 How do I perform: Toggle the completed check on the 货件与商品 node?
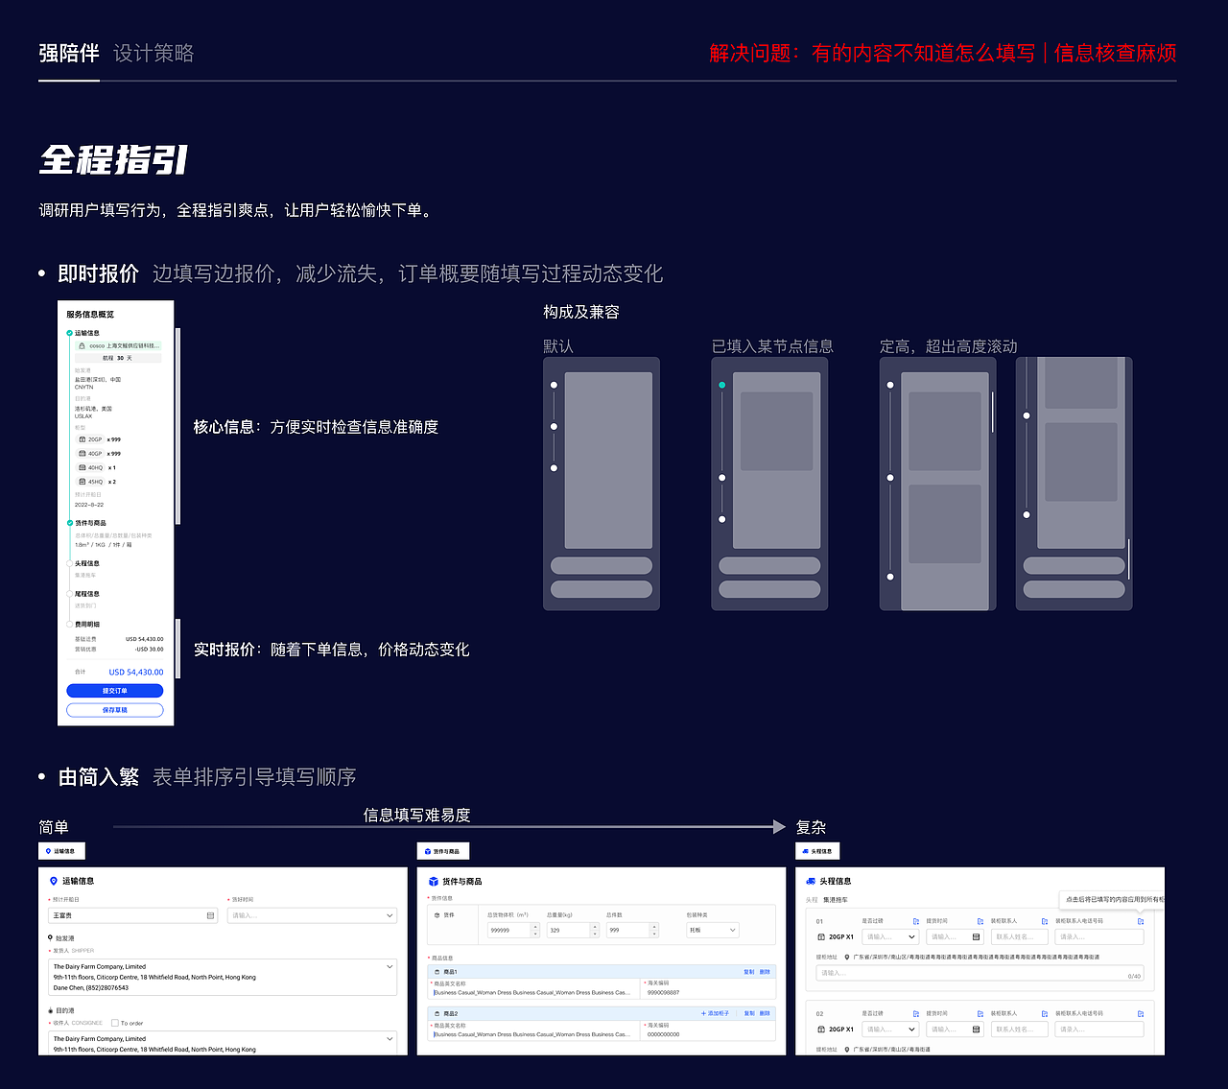pos(68,522)
